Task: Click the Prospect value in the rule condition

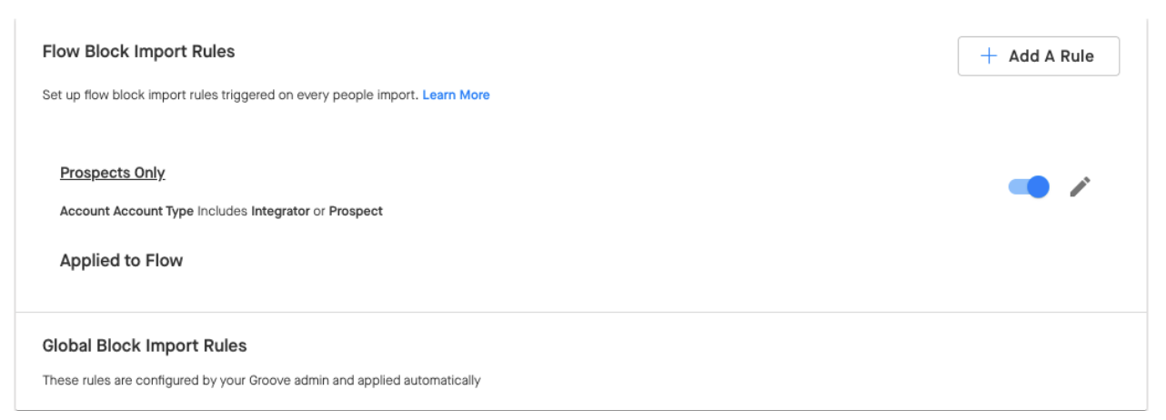Action: [x=356, y=211]
